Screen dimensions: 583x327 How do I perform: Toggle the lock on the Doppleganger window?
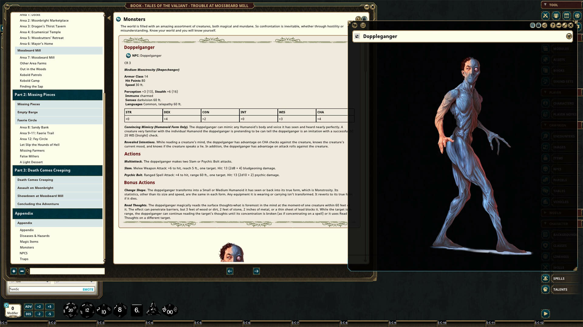click(538, 25)
